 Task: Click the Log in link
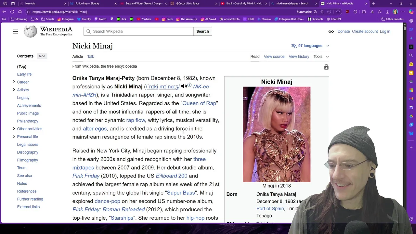385,32
